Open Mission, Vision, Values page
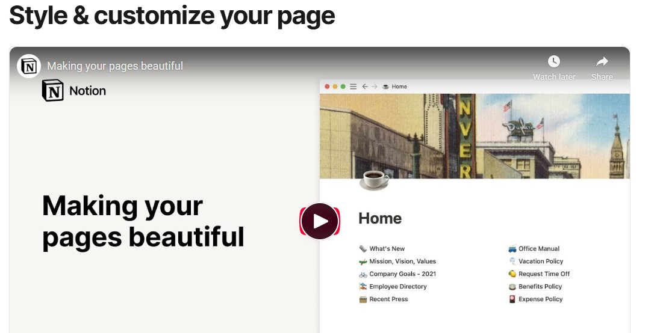The width and height of the screenshot is (657, 333). [402, 261]
